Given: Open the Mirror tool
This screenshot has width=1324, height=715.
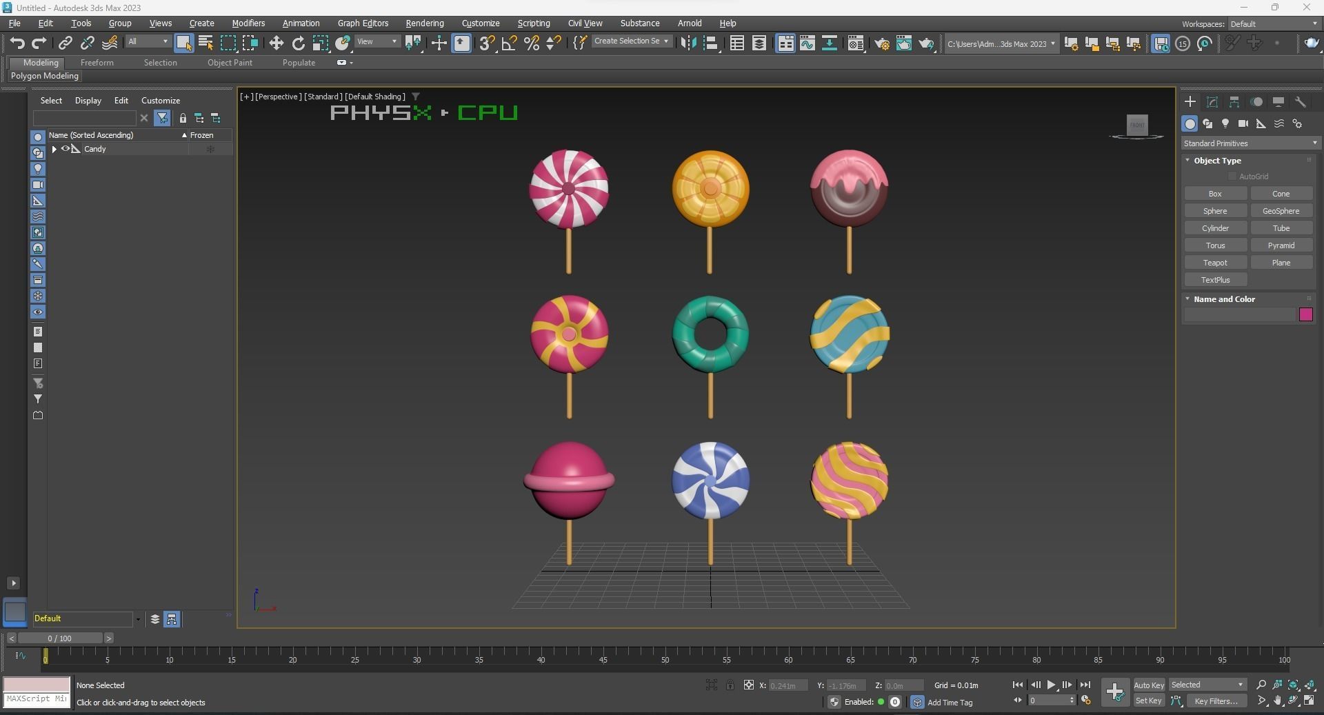Looking at the screenshot, I should coord(688,43).
